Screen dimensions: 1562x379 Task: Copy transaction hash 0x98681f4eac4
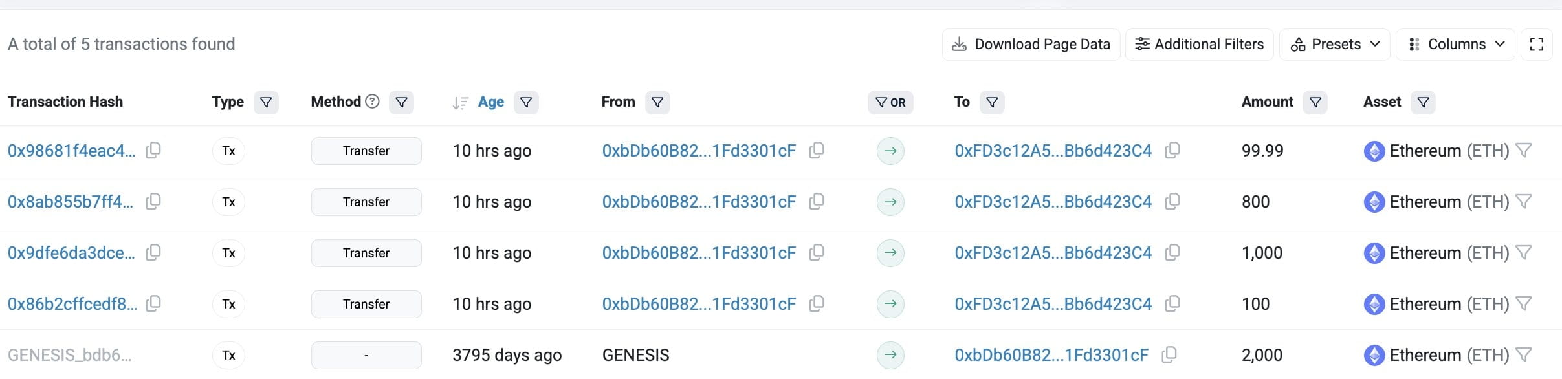click(x=153, y=151)
